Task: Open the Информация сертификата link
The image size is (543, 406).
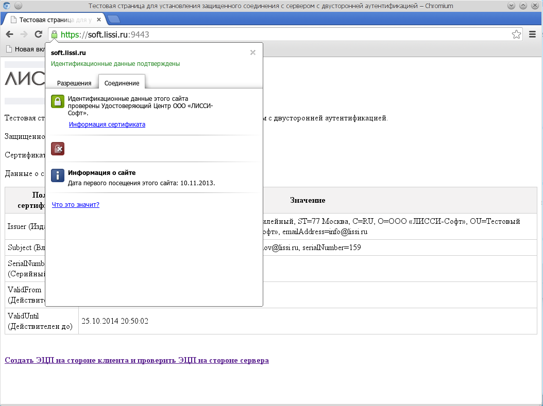Action: click(107, 125)
